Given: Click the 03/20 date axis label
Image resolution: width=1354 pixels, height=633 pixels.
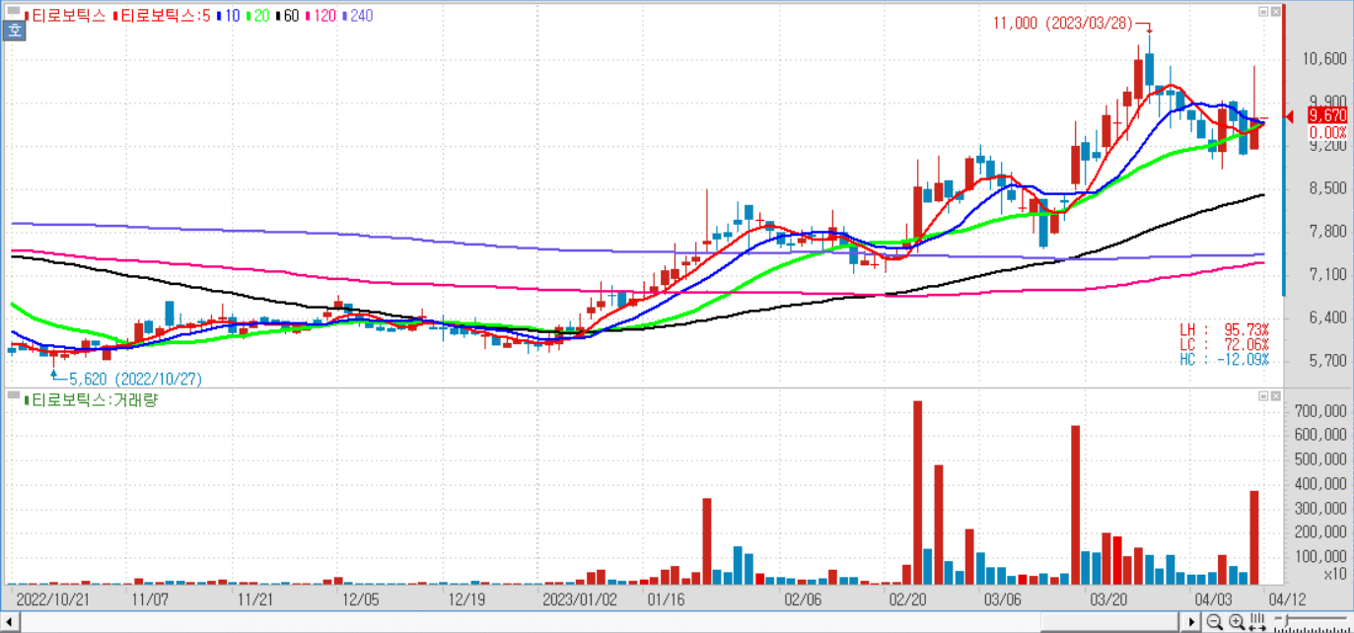Looking at the screenshot, I should (x=1108, y=598).
